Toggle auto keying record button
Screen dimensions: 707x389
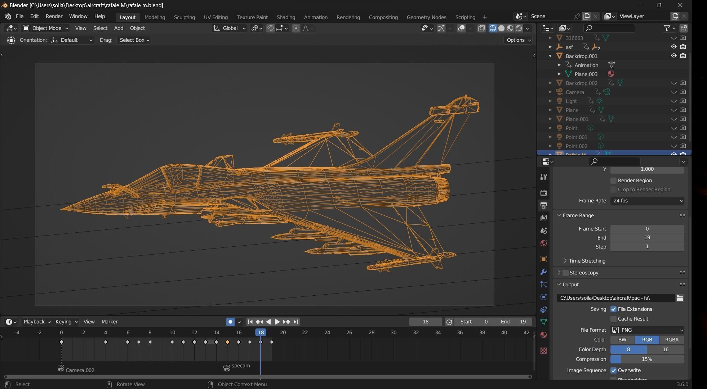(x=230, y=322)
